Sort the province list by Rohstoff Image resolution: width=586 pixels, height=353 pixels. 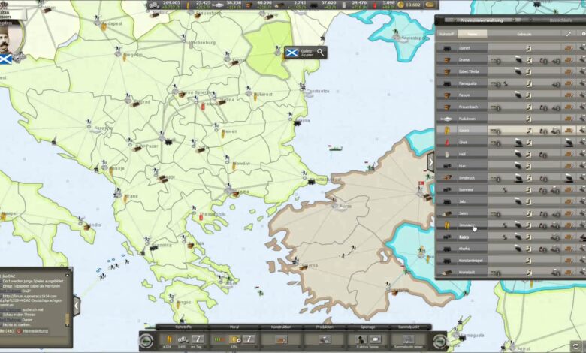pos(446,34)
